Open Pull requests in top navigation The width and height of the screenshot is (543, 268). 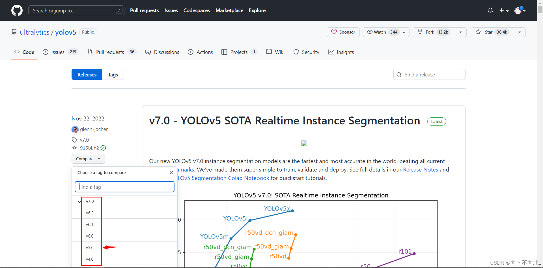tap(144, 10)
